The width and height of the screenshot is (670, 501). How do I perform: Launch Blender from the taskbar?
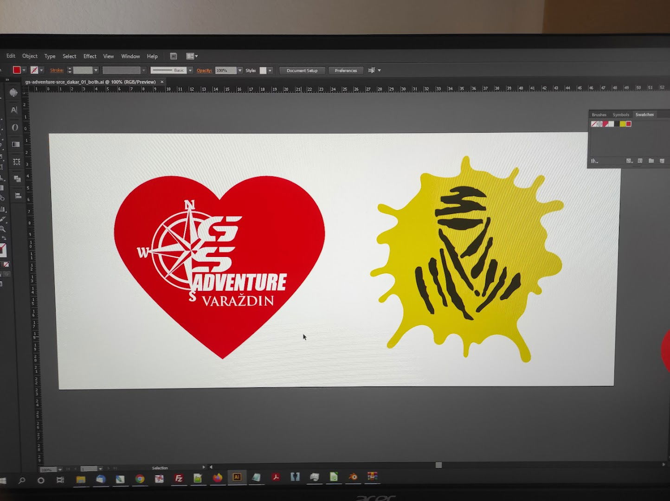(353, 477)
